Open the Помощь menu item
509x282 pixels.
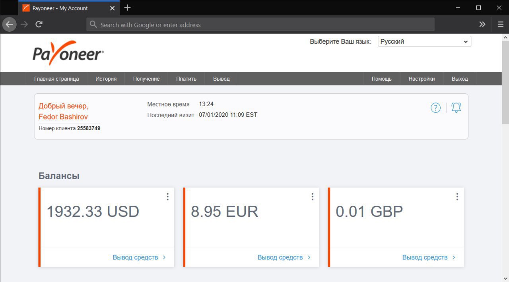pyautogui.click(x=382, y=79)
